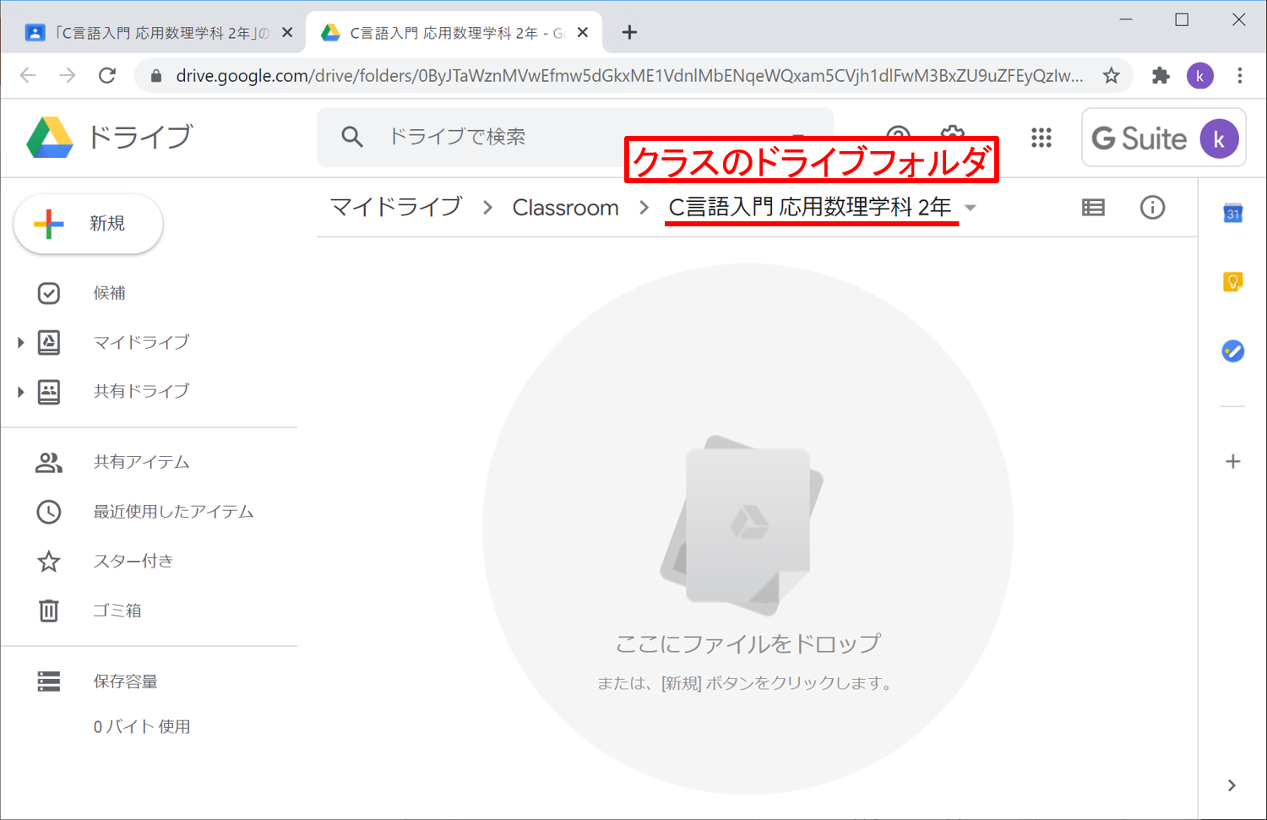Hide the side panel chevron
The width and height of the screenshot is (1267, 820).
1232,785
